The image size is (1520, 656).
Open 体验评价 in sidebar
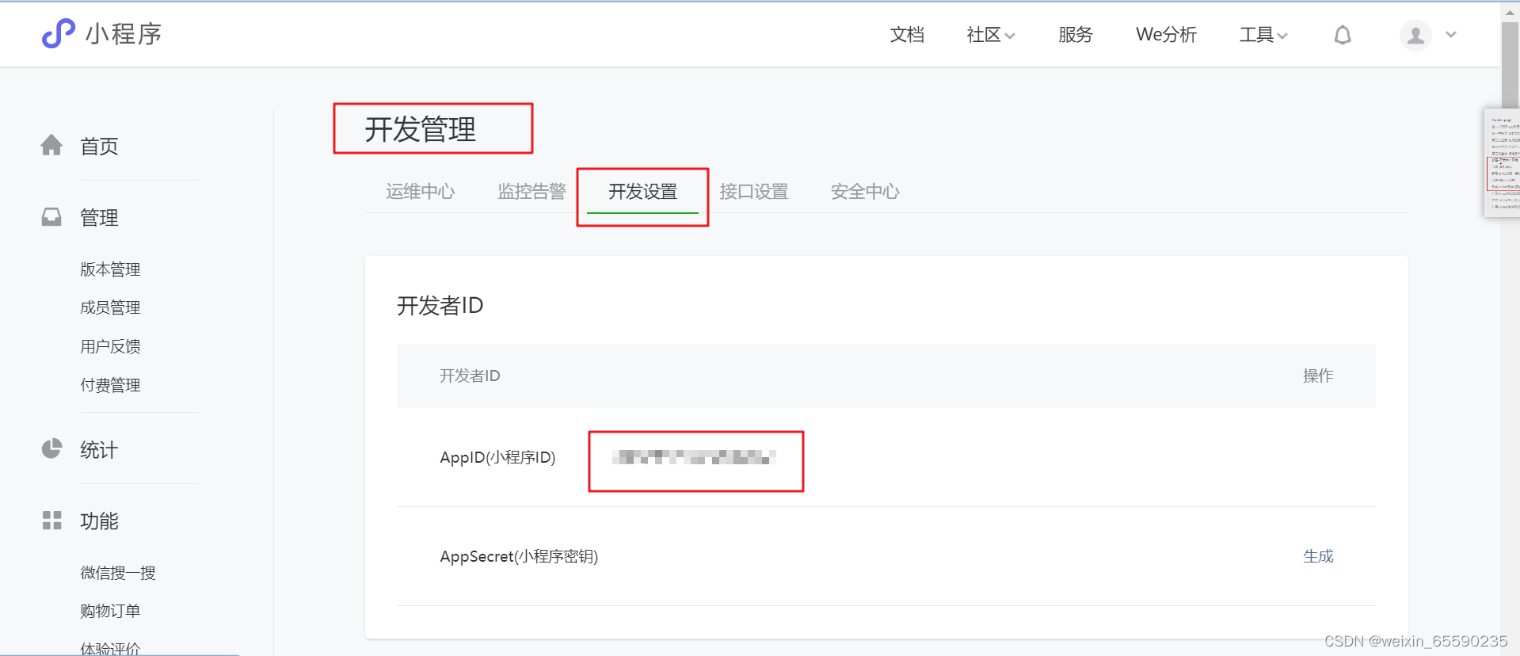coord(110,648)
